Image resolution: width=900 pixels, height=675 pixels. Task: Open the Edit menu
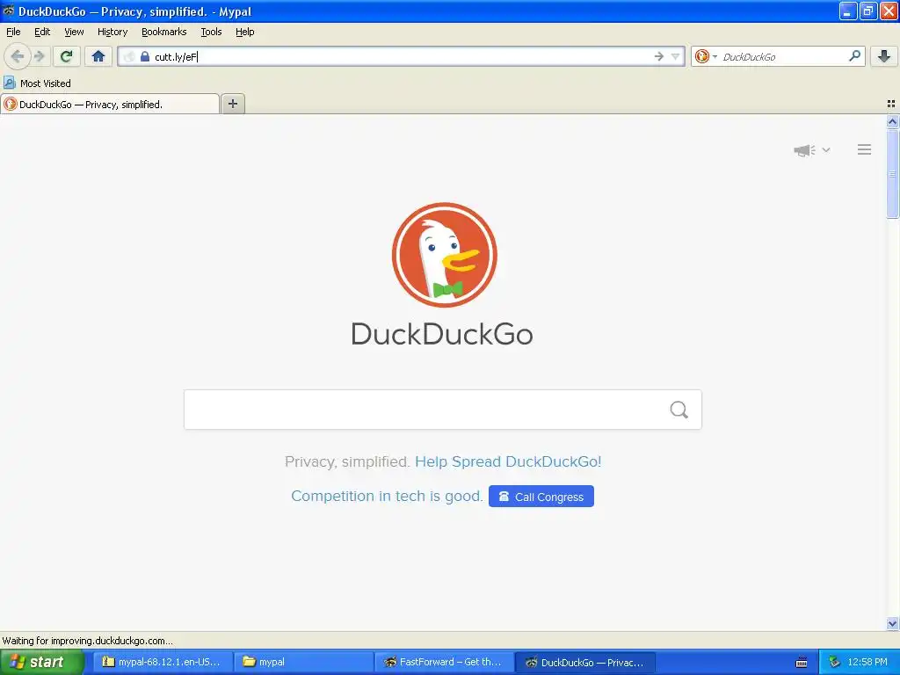click(42, 32)
